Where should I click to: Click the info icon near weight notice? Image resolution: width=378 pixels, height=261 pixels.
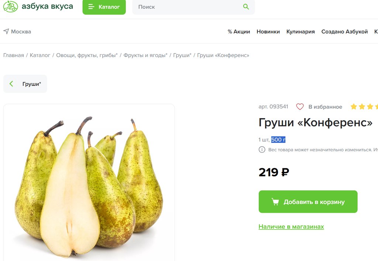[x=262, y=149]
